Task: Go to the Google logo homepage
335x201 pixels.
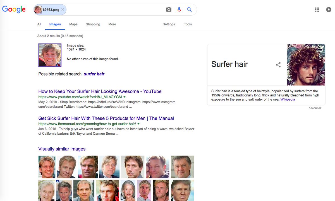Action: pos(14,9)
